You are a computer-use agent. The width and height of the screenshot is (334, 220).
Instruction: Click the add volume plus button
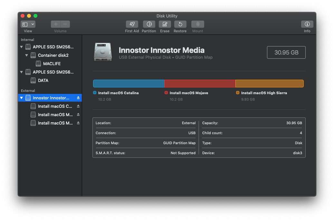56,24
